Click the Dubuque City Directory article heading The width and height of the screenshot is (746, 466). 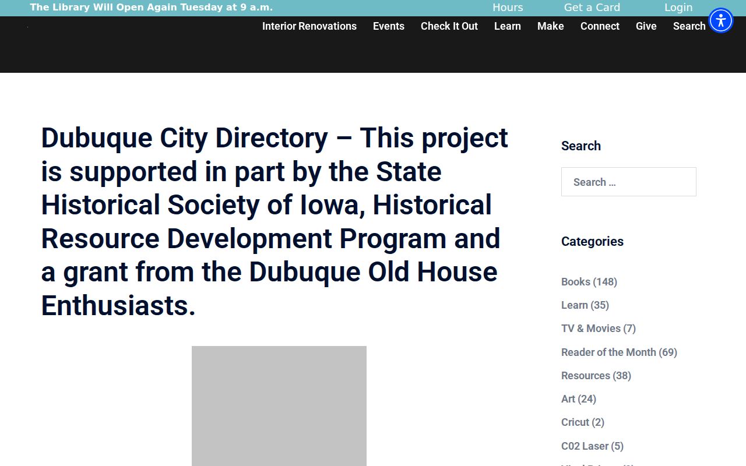[275, 222]
